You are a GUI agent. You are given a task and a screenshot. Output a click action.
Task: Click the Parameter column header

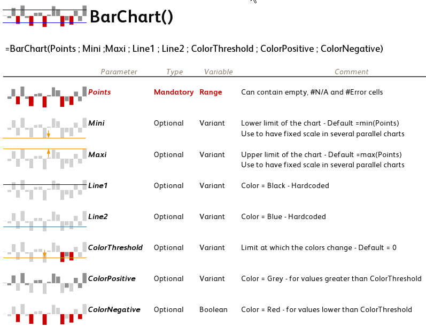point(119,72)
